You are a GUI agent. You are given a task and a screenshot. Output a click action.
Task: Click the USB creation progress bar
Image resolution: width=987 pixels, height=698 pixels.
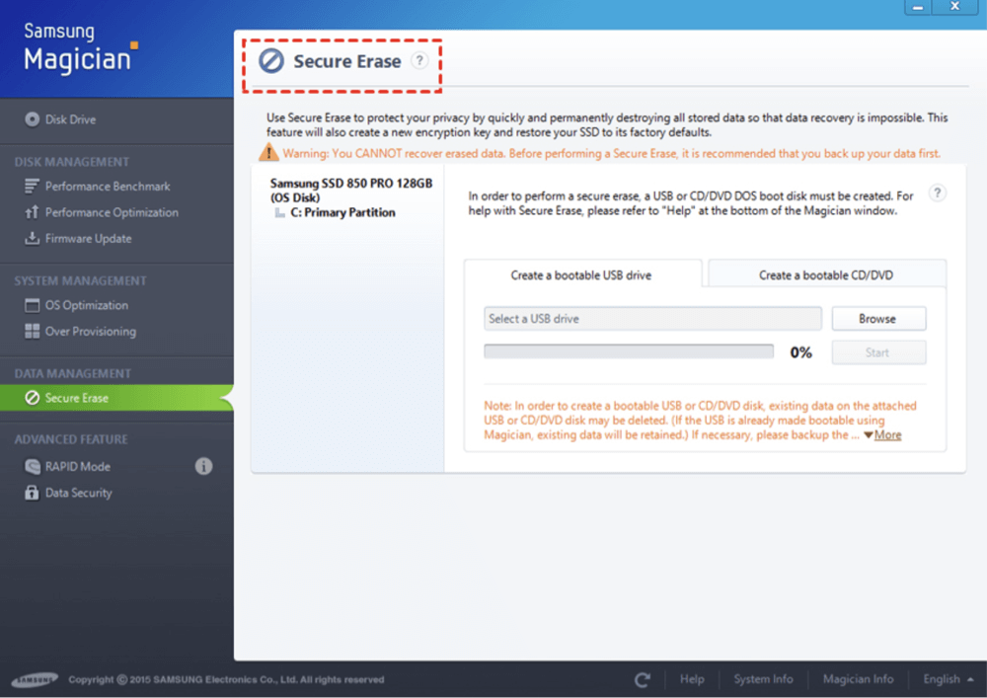[628, 350]
